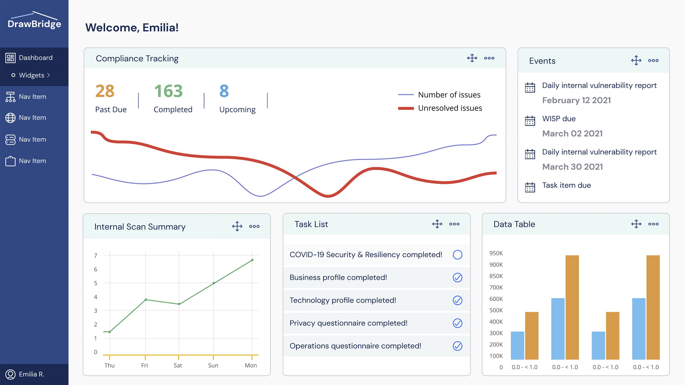Click the March 30 2021 event date
The width and height of the screenshot is (685, 385).
[x=573, y=167]
